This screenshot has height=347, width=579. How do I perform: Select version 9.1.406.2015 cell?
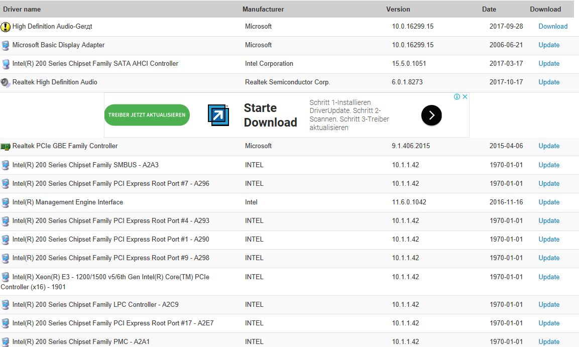(411, 146)
